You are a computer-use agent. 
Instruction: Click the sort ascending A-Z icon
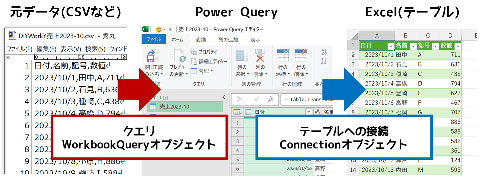324,51
